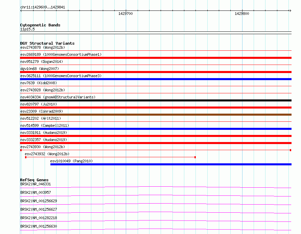Viewport: 301px width, 234px height.
Task: Click the red bar under nsv820797
Action: (156, 108)
